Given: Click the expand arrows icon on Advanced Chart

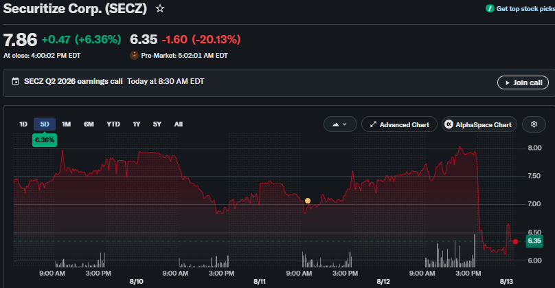Looking at the screenshot, I should point(373,124).
